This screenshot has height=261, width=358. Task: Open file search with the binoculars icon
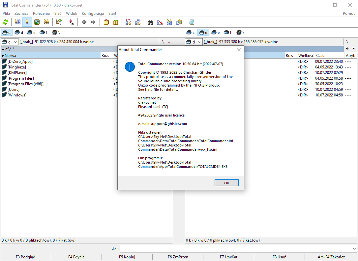150,22
